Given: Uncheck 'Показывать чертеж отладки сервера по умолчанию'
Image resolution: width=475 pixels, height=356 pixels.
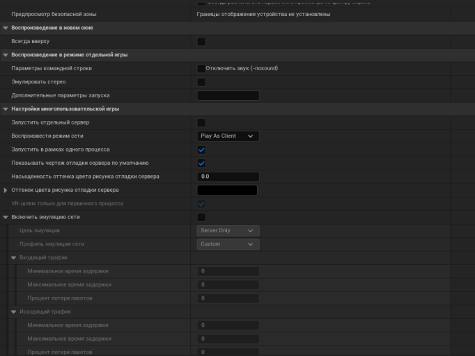Looking at the screenshot, I should 201,163.
